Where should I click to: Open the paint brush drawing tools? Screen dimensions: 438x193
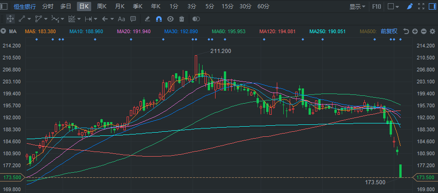point(409,6)
